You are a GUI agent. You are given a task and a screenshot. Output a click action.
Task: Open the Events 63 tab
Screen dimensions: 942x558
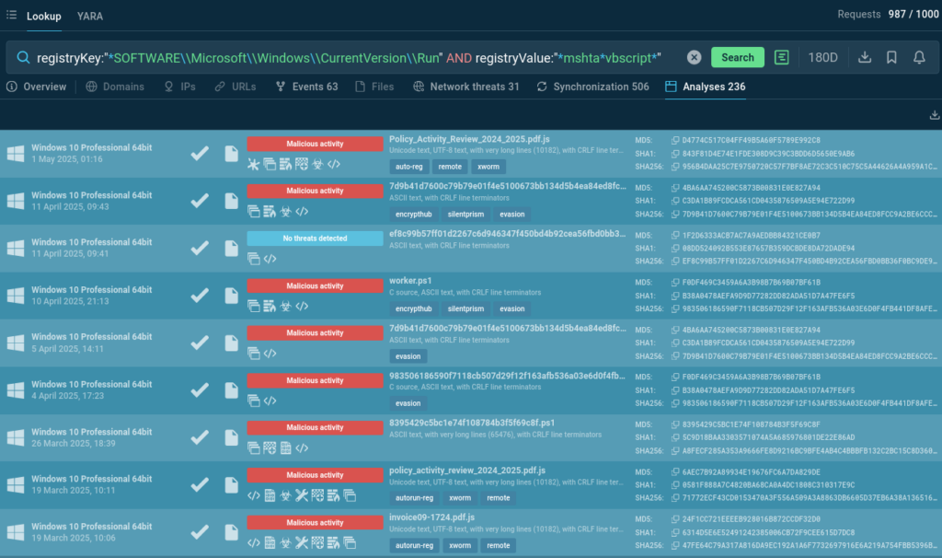[x=306, y=87]
